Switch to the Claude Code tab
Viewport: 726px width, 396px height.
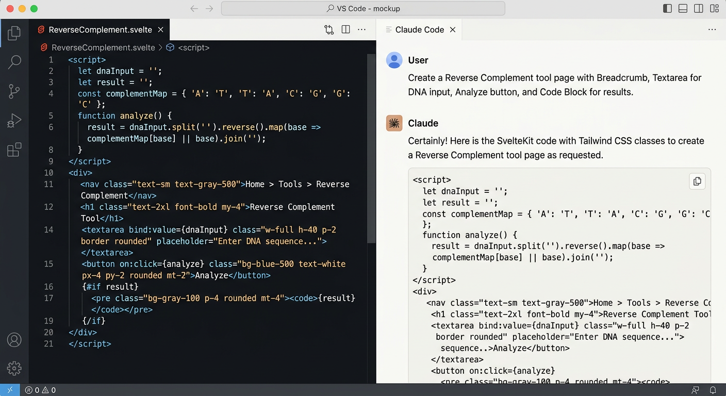coord(419,30)
